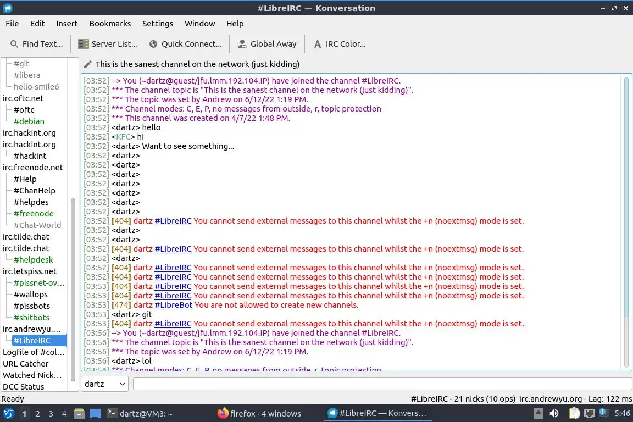Select the #pissbots channel
The image size is (633, 422).
tap(32, 306)
